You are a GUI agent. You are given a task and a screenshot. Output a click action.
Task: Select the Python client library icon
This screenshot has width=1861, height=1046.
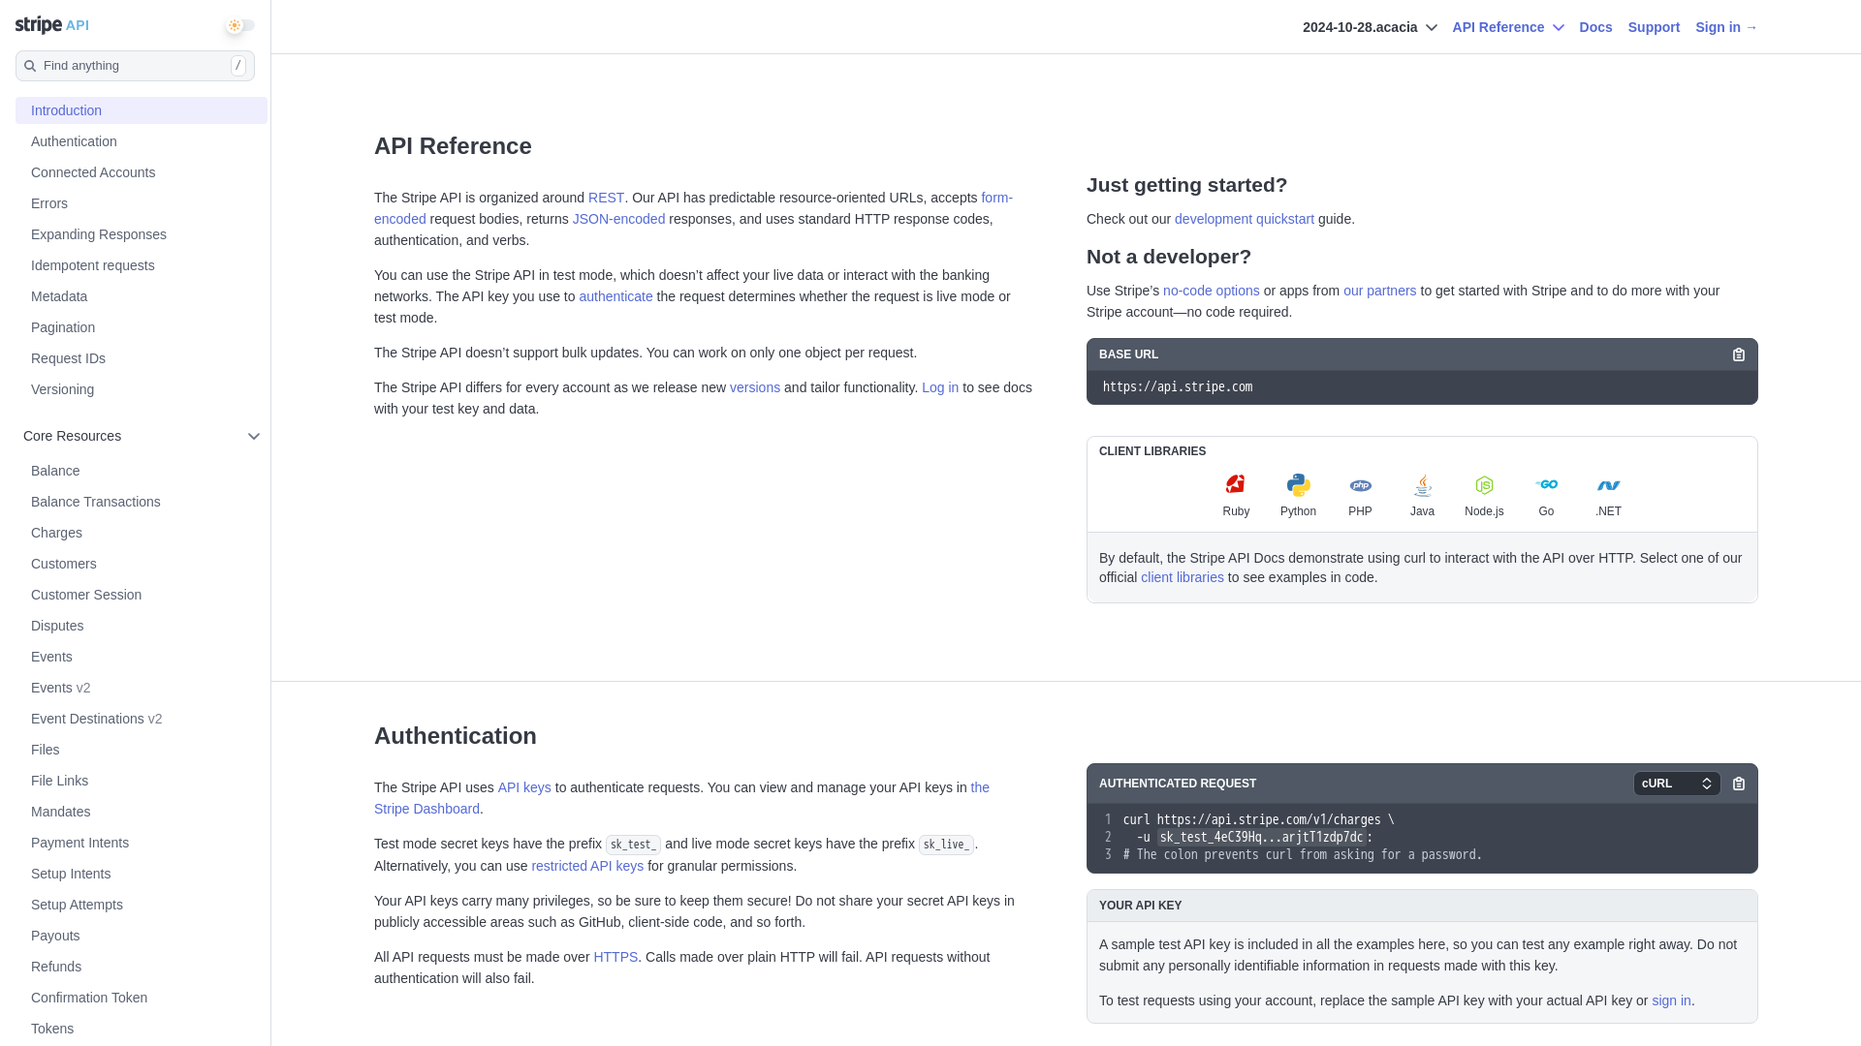pos(1297,484)
